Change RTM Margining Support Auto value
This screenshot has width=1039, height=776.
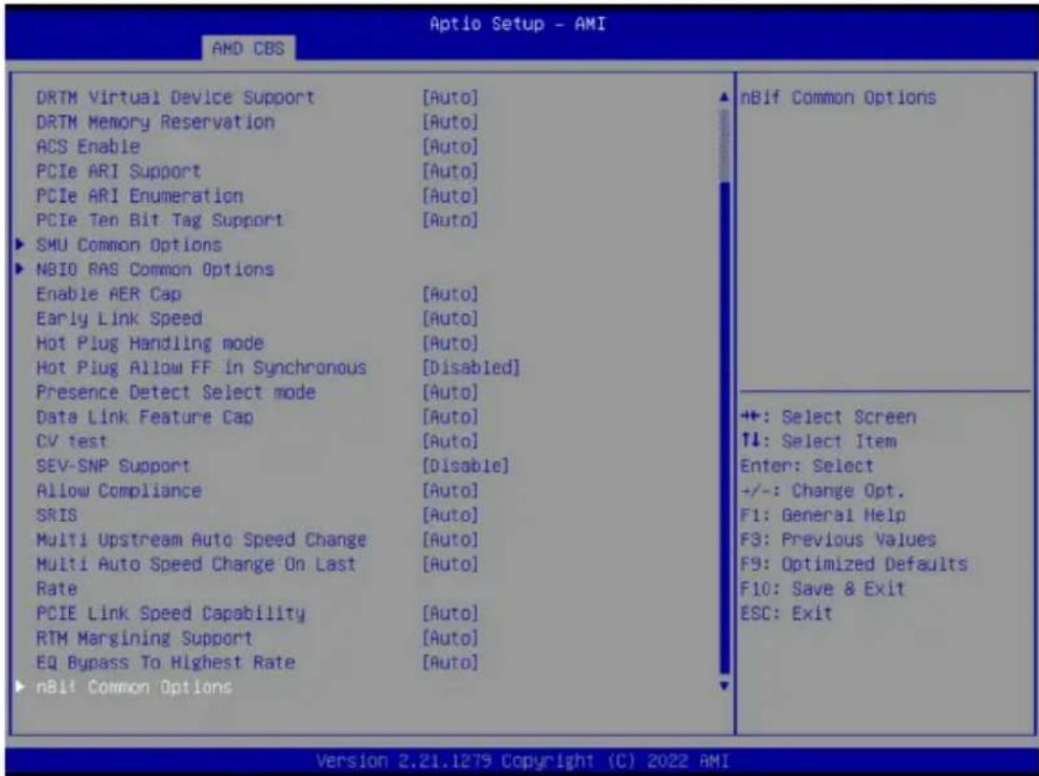pos(450,638)
